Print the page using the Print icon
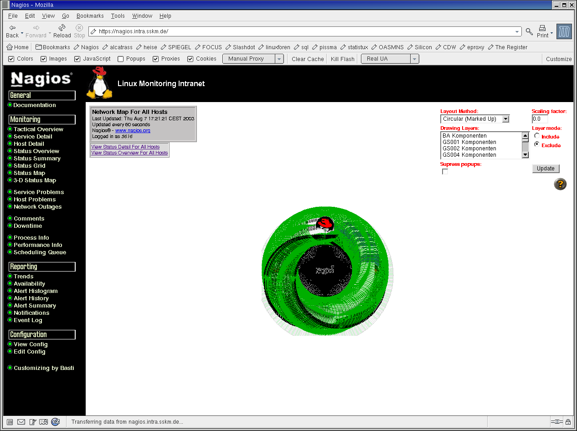The height and width of the screenshot is (431, 577). pos(542,31)
